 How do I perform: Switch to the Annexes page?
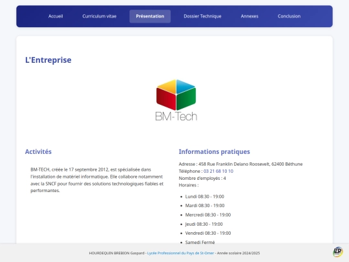249,16
